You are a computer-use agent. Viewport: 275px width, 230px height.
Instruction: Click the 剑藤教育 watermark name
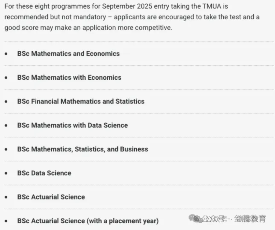[x=250, y=219]
